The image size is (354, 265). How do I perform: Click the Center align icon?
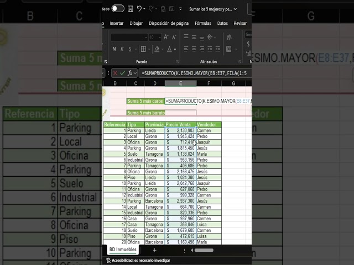click(194, 49)
